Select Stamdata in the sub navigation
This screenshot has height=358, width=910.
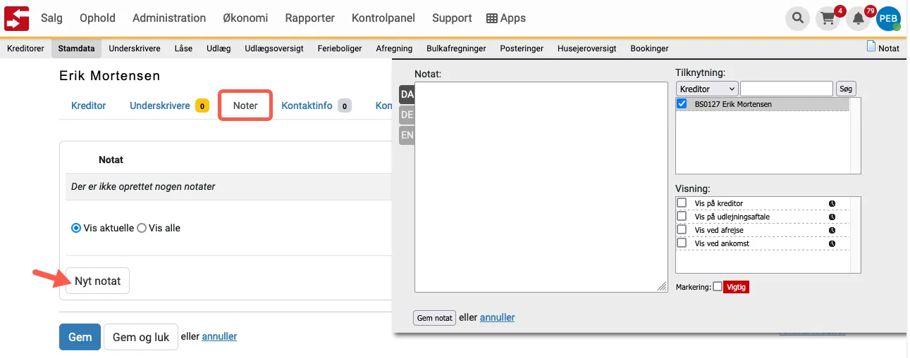(76, 49)
